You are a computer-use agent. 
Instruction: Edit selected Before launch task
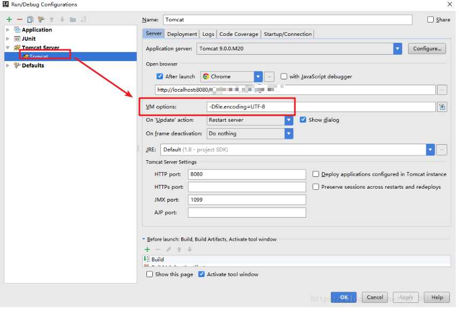[x=168, y=249]
